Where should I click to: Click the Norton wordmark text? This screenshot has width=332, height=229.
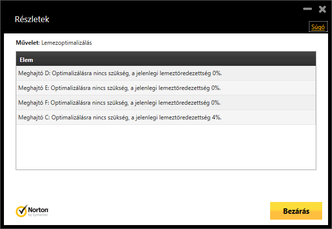click(x=38, y=209)
